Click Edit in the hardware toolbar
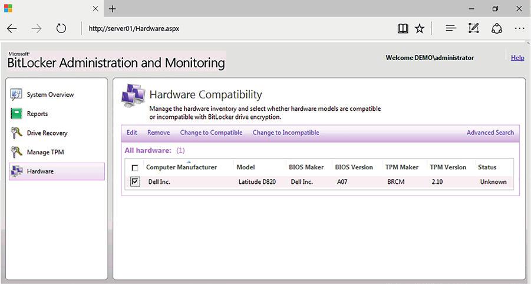 click(132, 133)
